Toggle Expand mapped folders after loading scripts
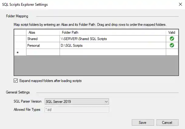Screen dimensions: 185x129 click(x=16, y=81)
